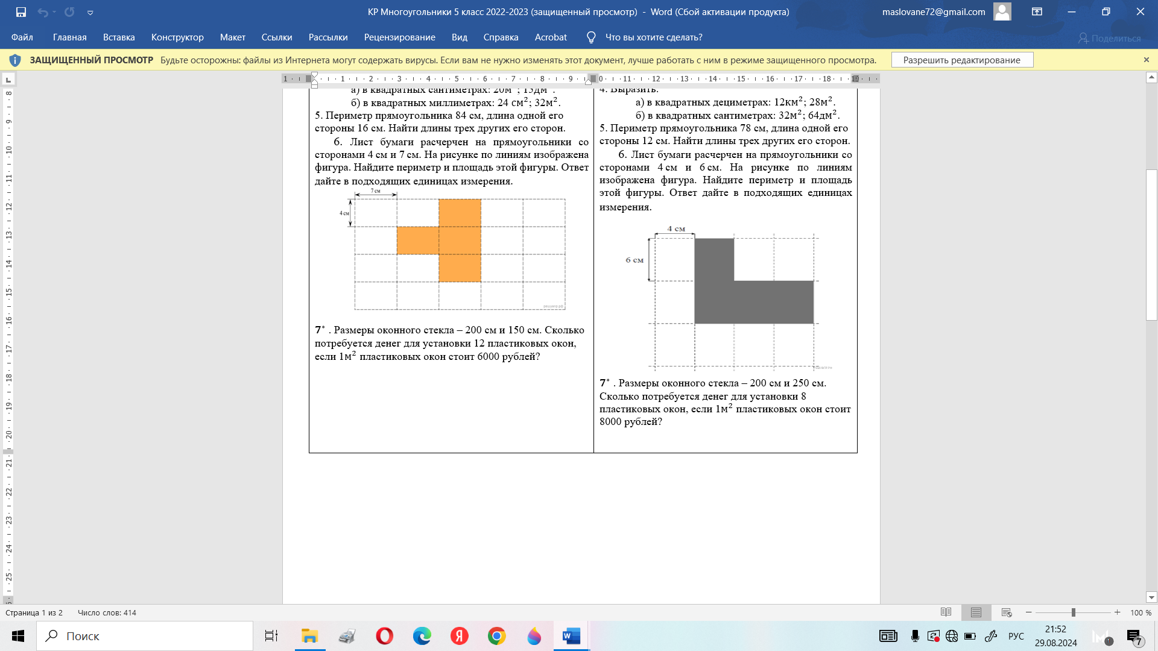Switch to Print Layout view
Viewport: 1158px width, 651px height.
pos(976,612)
